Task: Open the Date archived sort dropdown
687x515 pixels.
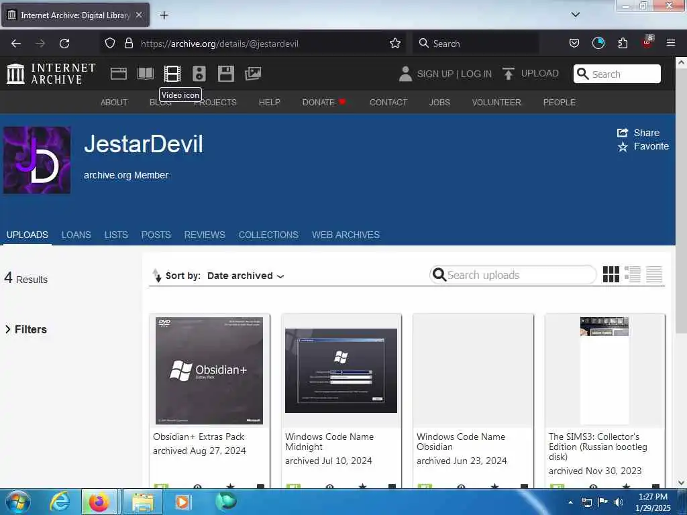Action: pyautogui.click(x=246, y=276)
